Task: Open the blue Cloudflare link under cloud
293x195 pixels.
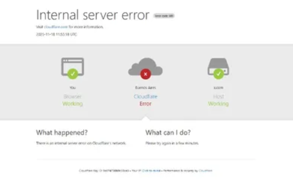Action: click(x=146, y=96)
